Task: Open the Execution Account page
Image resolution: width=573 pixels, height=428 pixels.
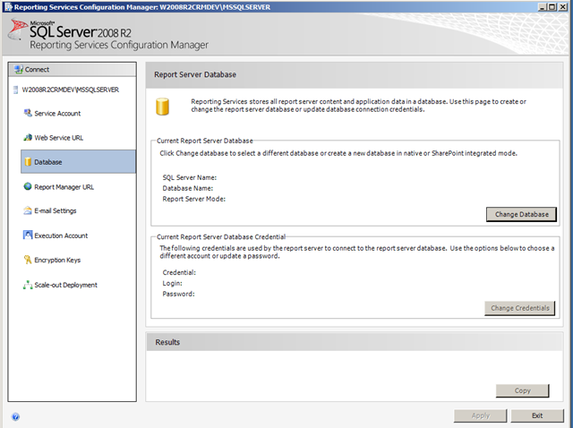Action: 61,235
